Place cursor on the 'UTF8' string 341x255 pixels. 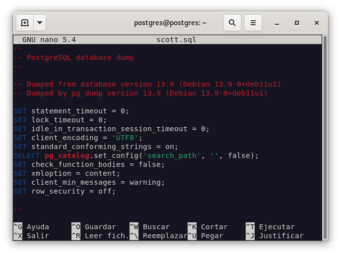point(127,138)
